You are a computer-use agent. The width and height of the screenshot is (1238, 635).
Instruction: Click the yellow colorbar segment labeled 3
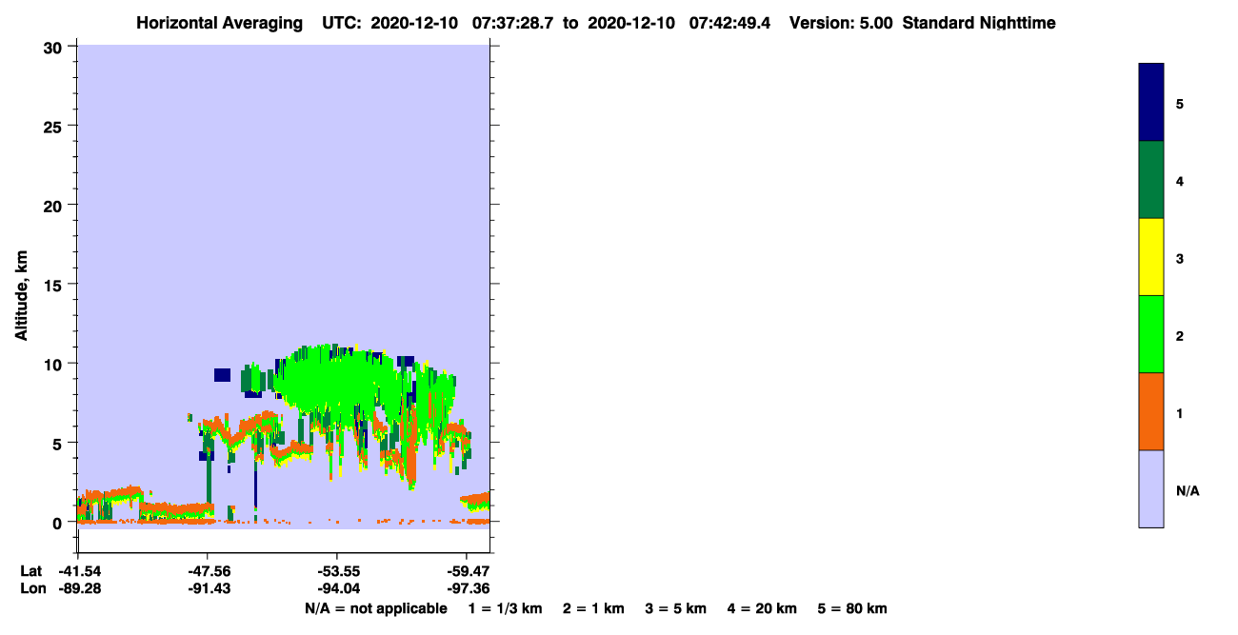(x=1151, y=257)
